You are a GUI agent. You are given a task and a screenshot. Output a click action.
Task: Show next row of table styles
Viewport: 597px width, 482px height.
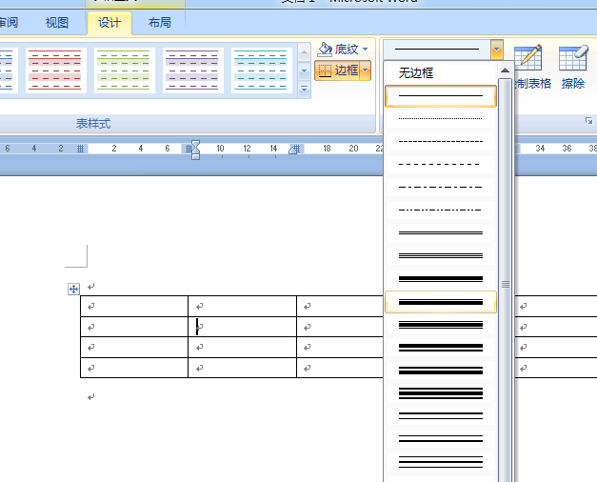click(x=304, y=70)
